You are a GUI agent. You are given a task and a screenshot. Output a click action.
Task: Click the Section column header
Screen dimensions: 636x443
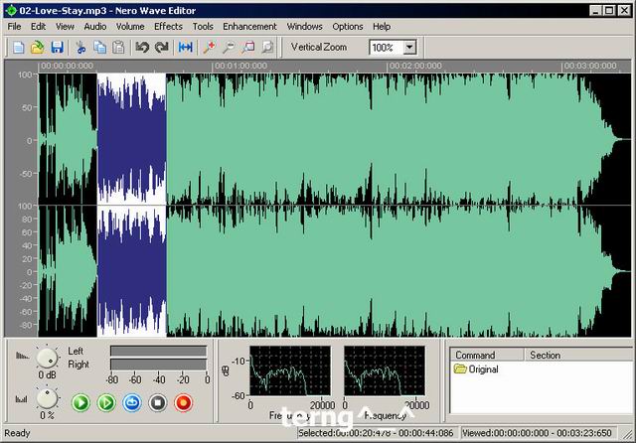click(578, 355)
